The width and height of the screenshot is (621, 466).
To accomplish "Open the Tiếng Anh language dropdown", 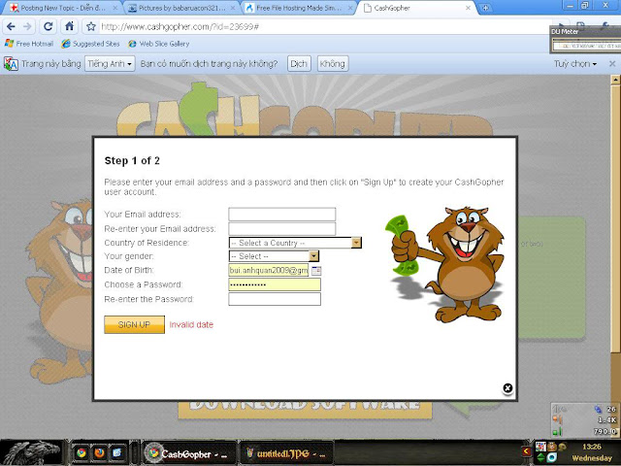I will click(x=110, y=63).
